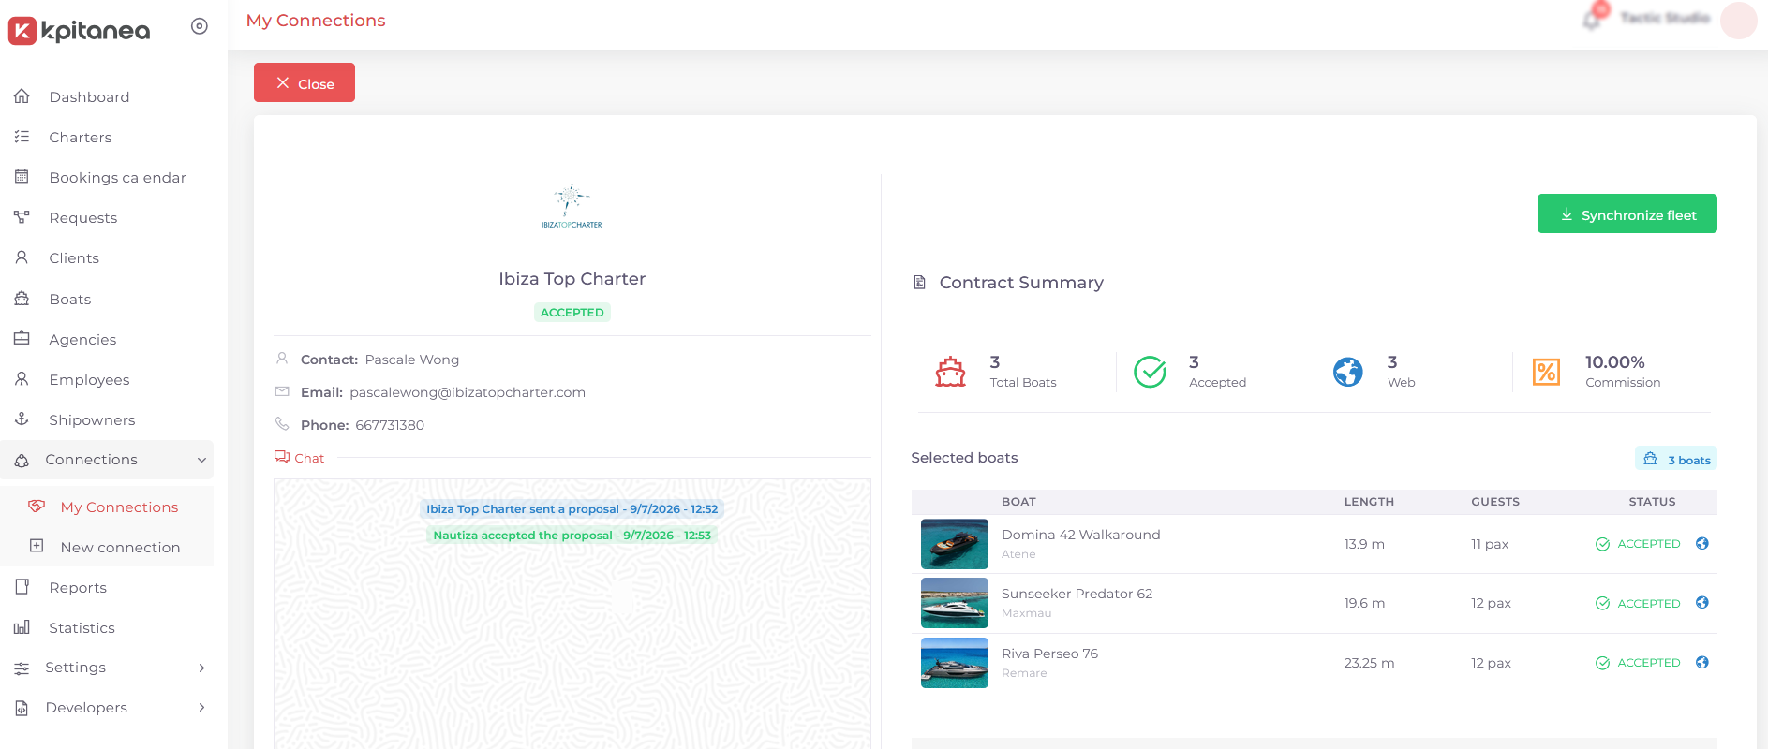Viewport: 1768px width, 749px height.
Task: Click the Charters list icon
Action: click(22, 137)
